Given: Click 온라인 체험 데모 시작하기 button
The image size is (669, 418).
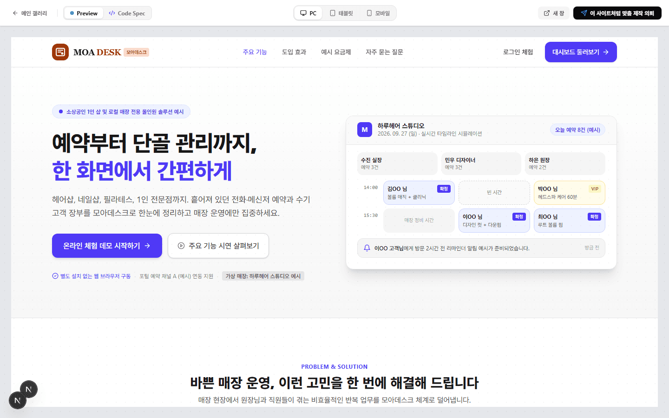Looking at the screenshot, I should click(x=107, y=246).
